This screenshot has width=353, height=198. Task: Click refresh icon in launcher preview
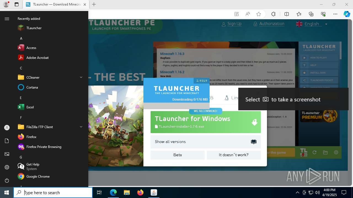click(x=314, y=153)
